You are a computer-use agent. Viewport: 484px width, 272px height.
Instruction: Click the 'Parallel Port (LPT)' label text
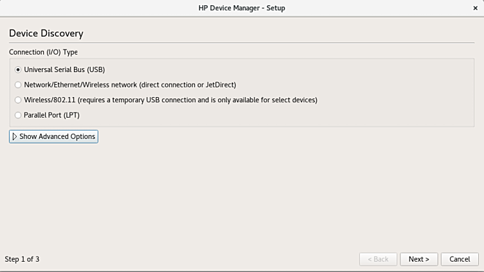[x=51, y=116]
